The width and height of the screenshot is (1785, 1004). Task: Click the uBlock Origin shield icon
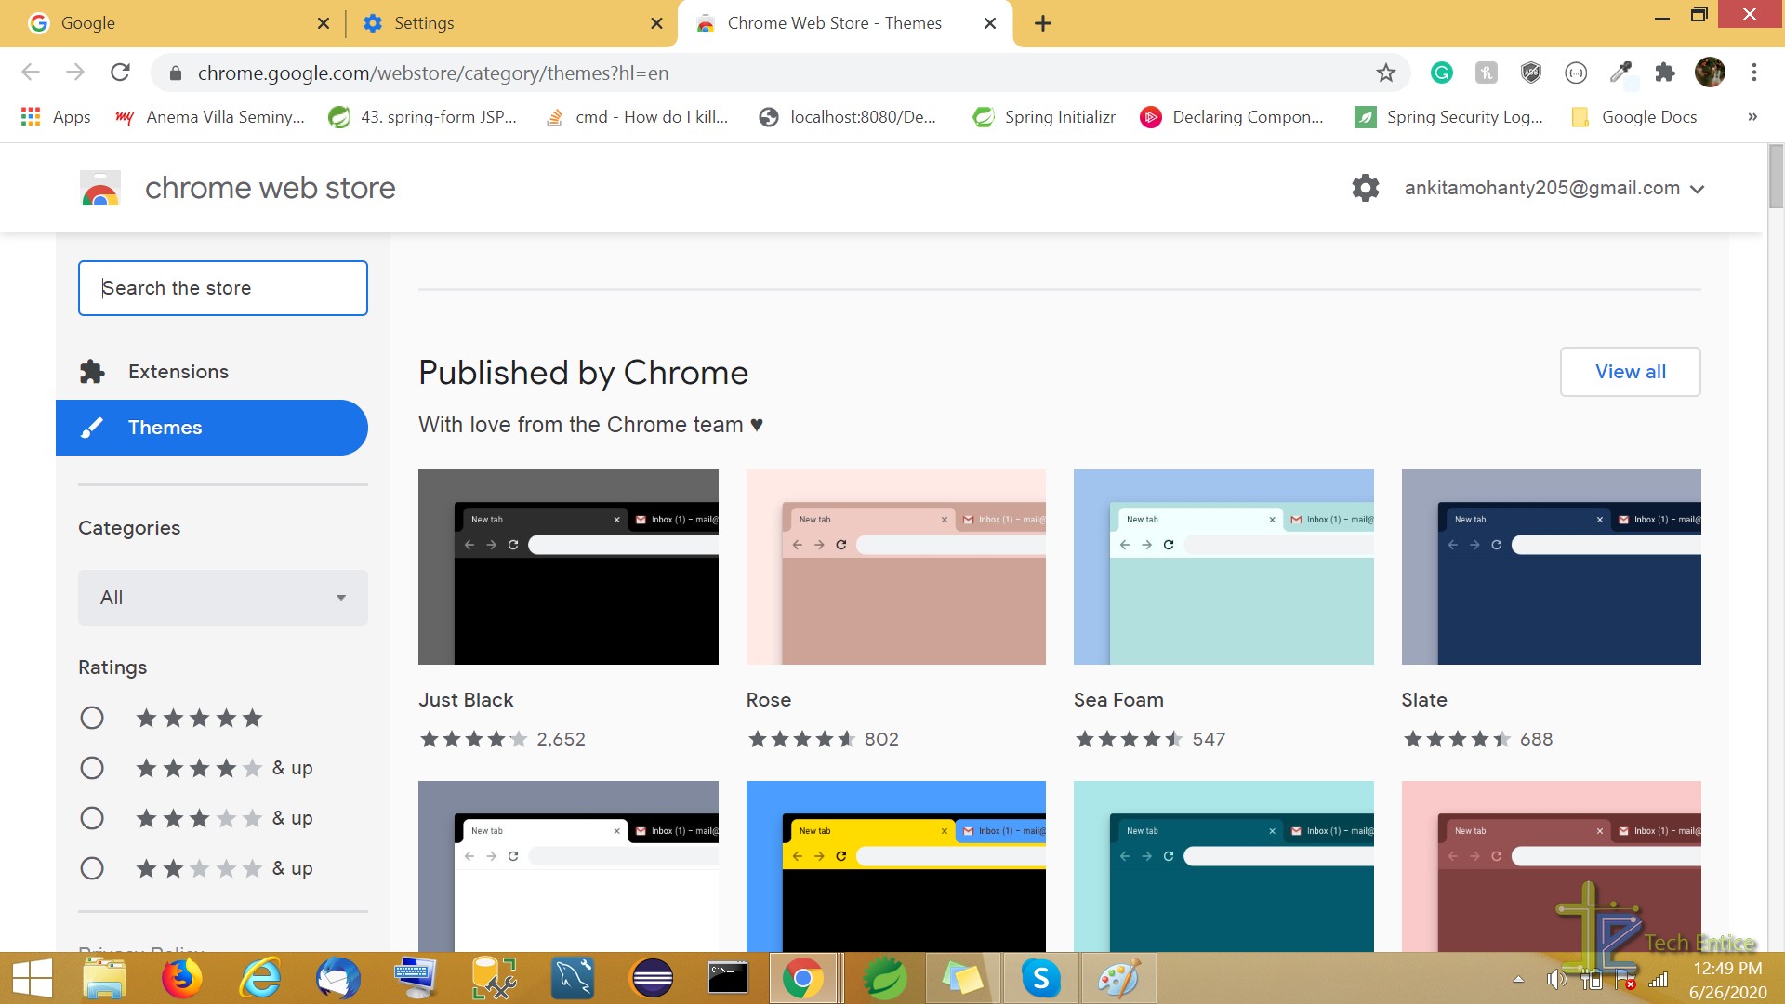pos(1530,73)
